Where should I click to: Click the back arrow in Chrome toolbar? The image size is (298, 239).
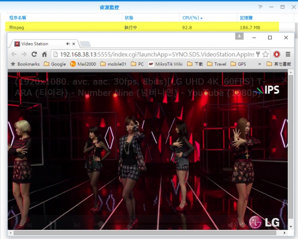[x=14, y=54]
